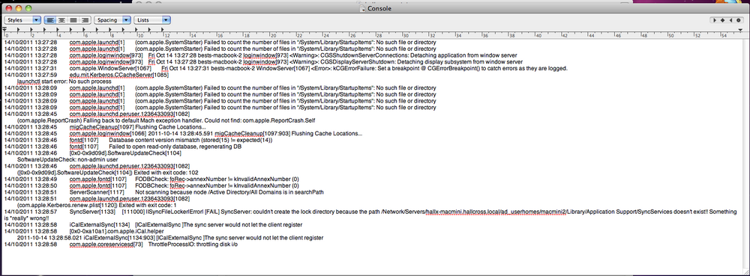Click 'launchctl start error: No such process' line
750x276 pixels.
pyautogui.click(x=64, y=82)
